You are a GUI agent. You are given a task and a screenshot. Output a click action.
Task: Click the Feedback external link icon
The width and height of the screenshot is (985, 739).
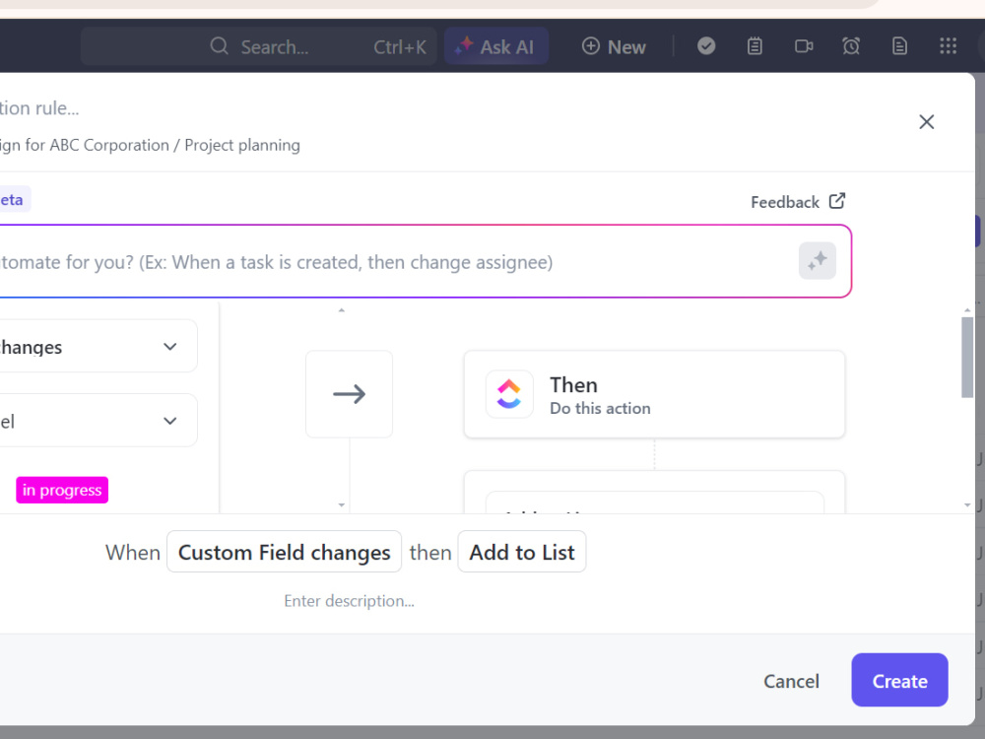(836, 200)
